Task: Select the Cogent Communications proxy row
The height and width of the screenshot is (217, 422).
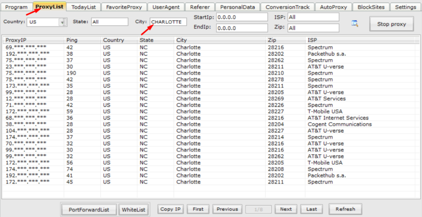Action: (x=211, y=124)
